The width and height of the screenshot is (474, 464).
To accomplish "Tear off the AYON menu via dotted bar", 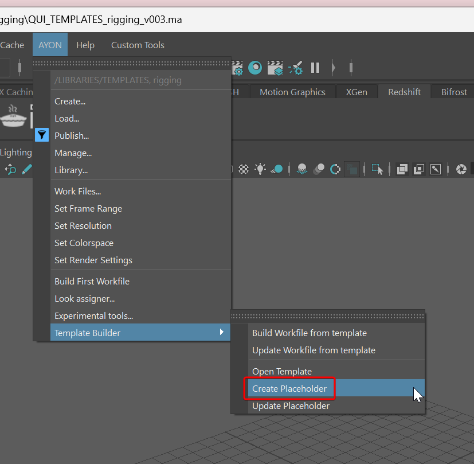I will (132, 64).
